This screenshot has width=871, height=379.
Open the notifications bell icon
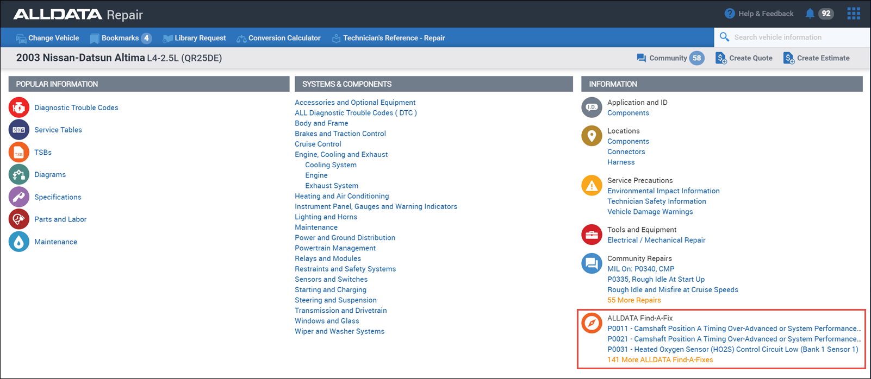[x=810, y=14]
